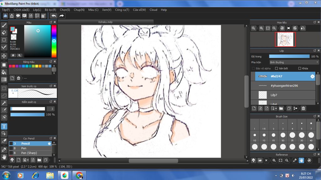Select the Hand tool in the Reference panel
The height and width of the screenshot is (180, 321).
click(x=301, y=160)
